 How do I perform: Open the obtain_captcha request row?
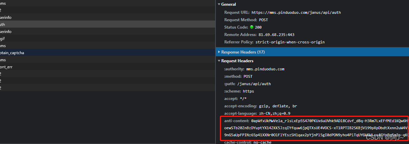pos(108,52)
